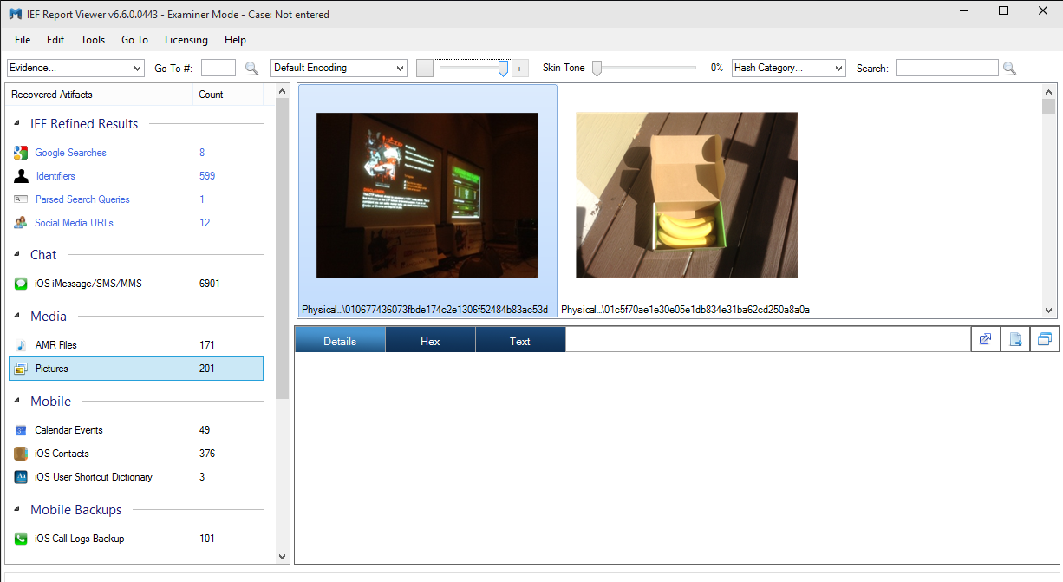Viewport: 1063px width, 582px height.
Task: Click the thumbnail pane scroll up arrow
Action: point(1049,91)
